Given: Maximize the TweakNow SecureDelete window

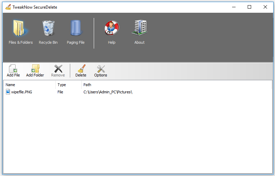Looking at the screenshot, I should tap(249, 7).
